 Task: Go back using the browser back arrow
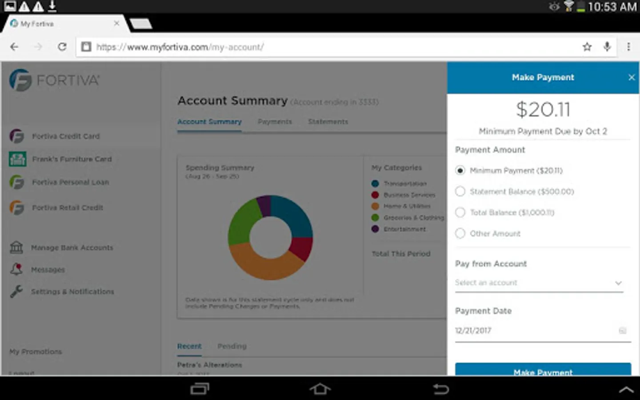(14, 47)
